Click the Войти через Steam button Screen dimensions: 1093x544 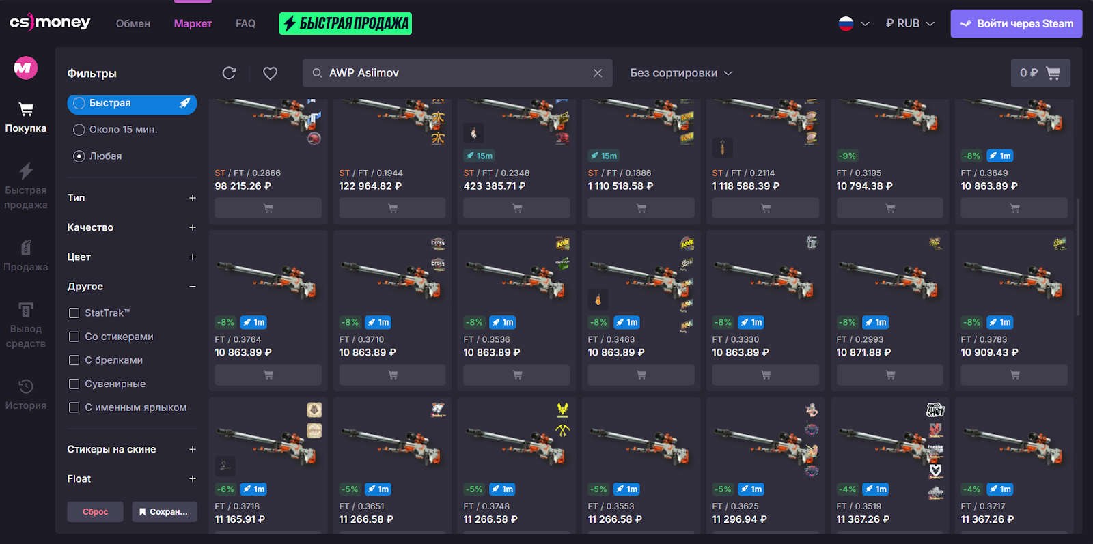coord(1016,23)
